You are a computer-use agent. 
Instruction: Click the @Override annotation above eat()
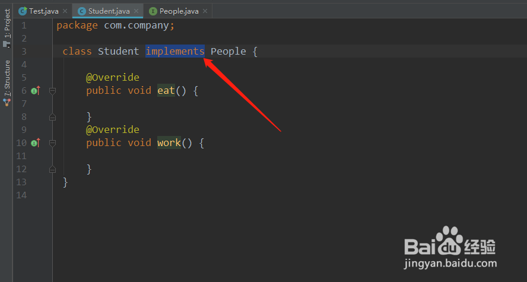pyautogui.click(x=113, y=77)
